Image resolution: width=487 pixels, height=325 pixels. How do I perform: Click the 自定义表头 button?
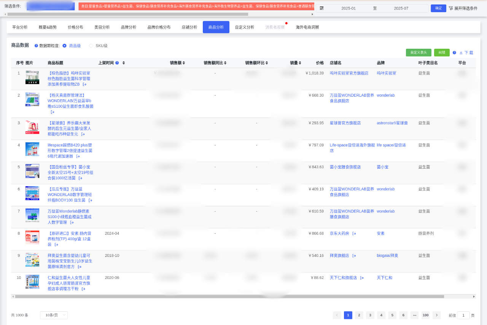[419, 53]
